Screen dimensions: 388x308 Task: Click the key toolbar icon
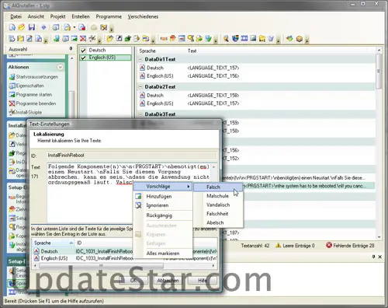(x=191, y=39)
